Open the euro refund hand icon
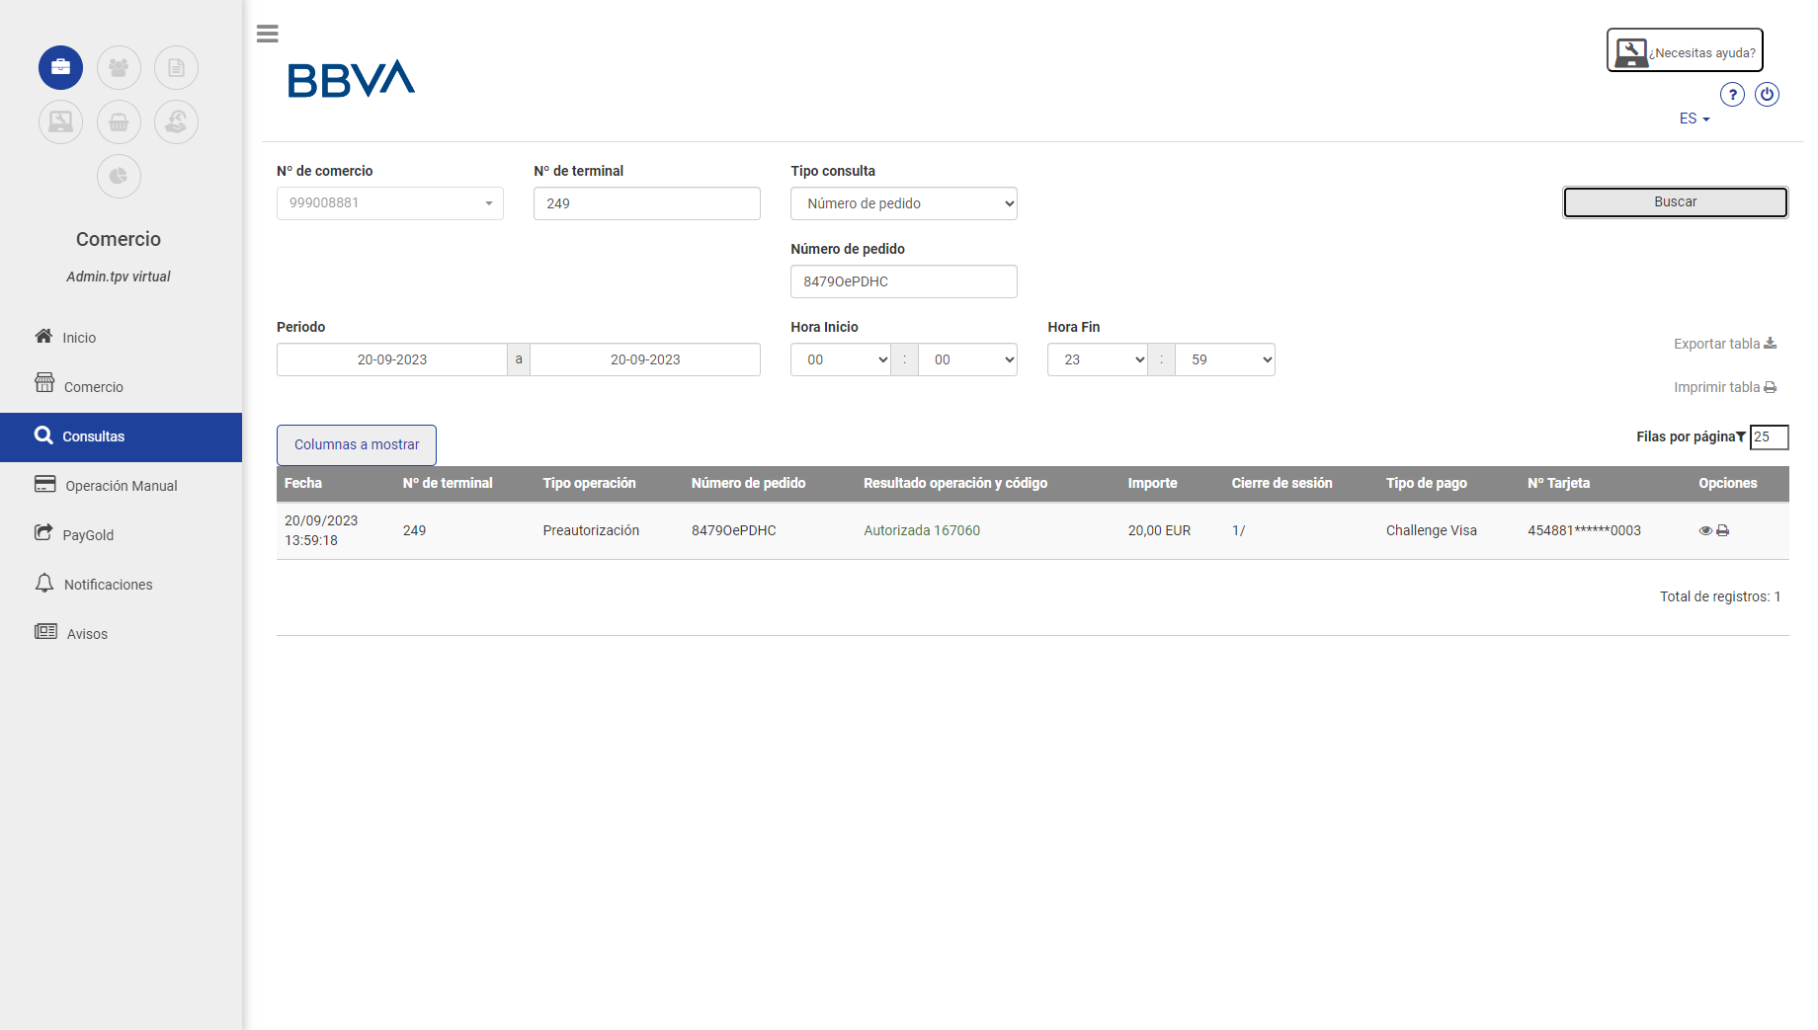This screenshot has height=1030, width=1818. click(176, 122)
